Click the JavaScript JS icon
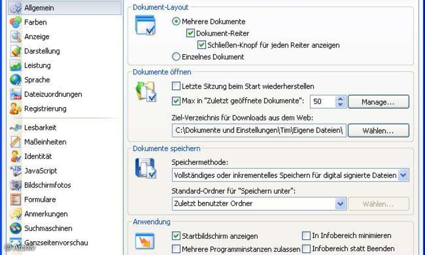This screenshot has width=425, height=255. tap(16, 171)
